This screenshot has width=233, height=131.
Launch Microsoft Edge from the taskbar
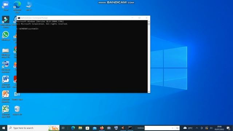73,128
